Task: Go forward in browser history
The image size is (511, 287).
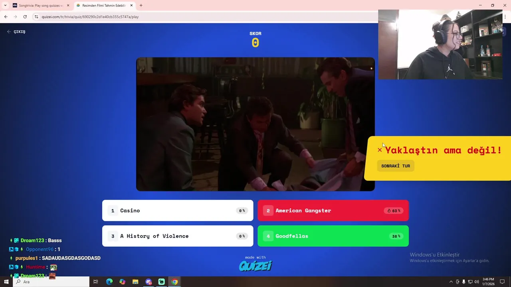Action: (x=15, y=17)
